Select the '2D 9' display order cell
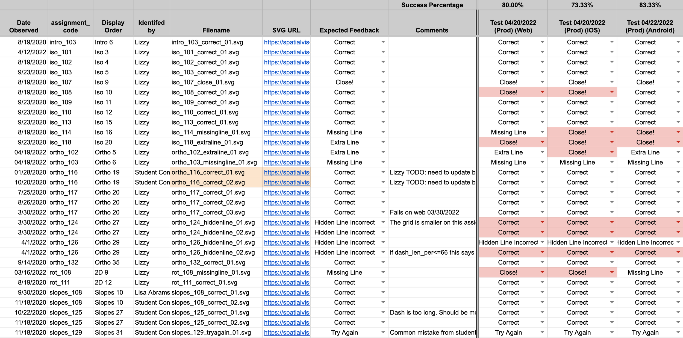 [x=113, y=272]
